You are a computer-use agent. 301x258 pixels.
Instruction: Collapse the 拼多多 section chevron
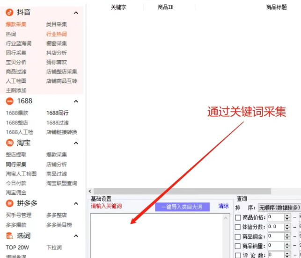(76, 203)
